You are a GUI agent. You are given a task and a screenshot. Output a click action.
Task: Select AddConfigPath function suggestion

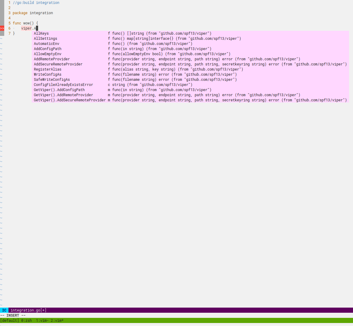[190, 49]
